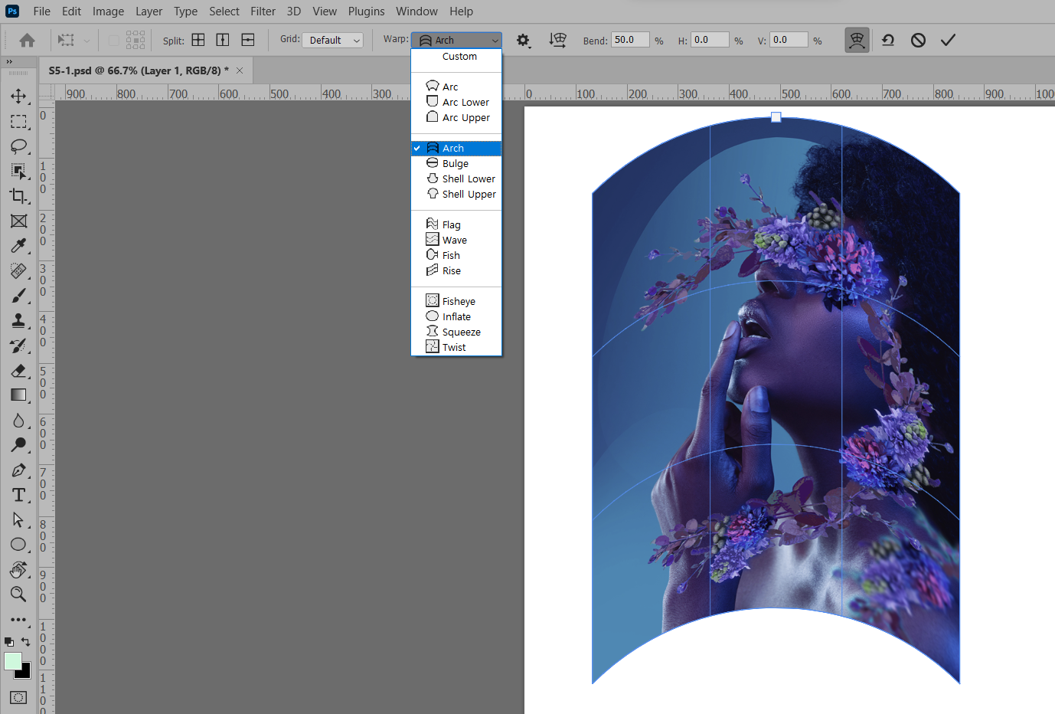Choose the Arc warp style
Image resolution: width=1055 pixels, height=714 pixels.
456,87
